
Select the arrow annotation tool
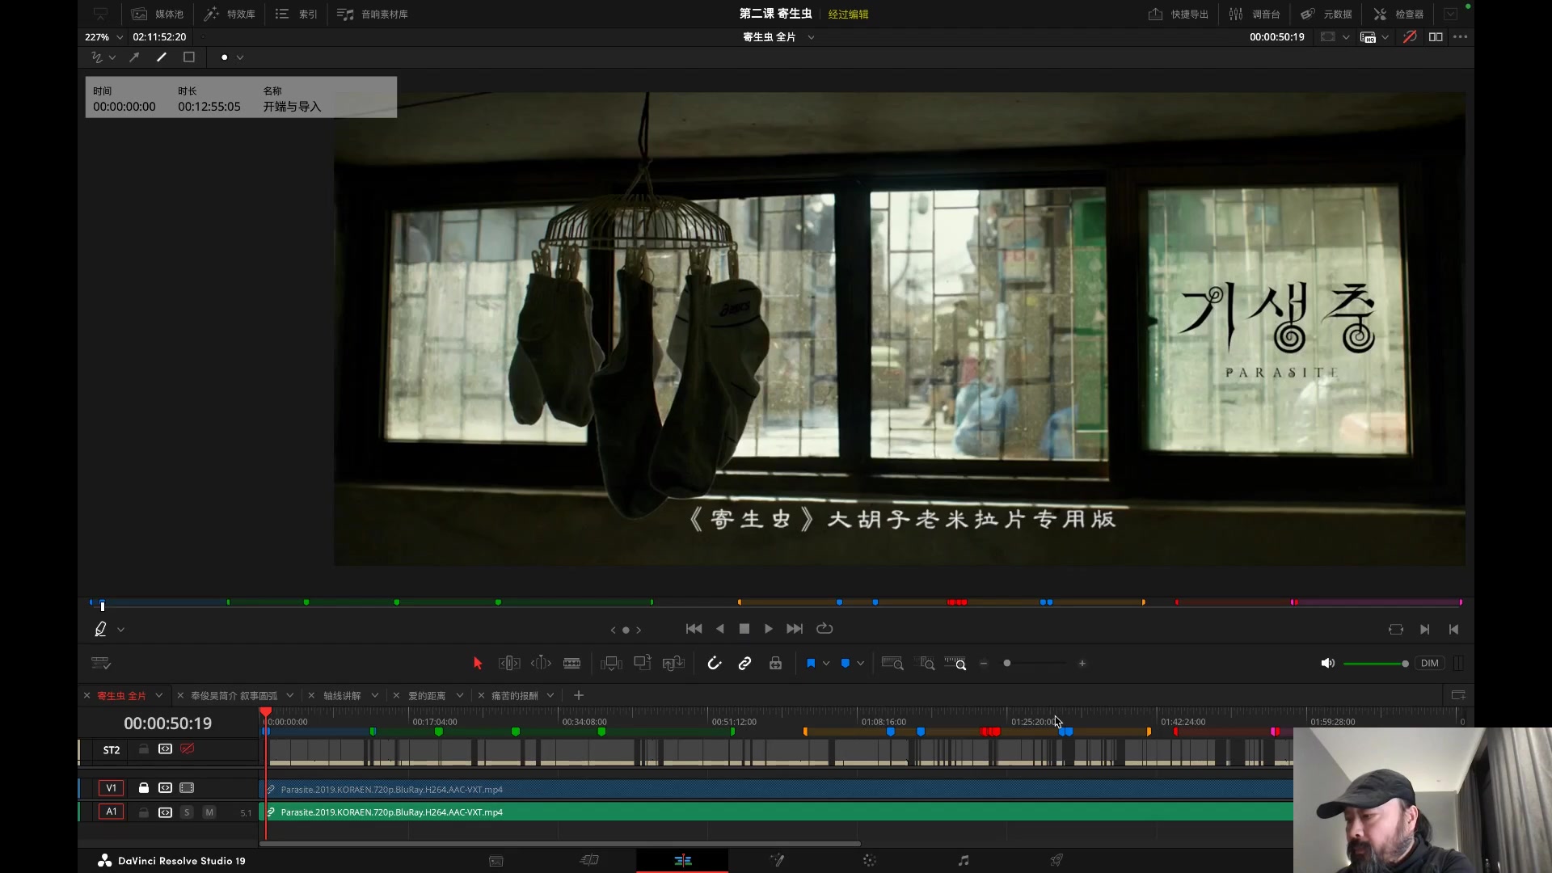[134, 57]
